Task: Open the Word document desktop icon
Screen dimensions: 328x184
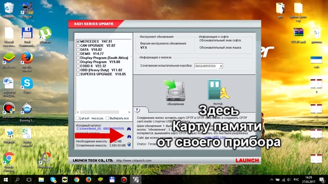Action: (x=9, y=87)
